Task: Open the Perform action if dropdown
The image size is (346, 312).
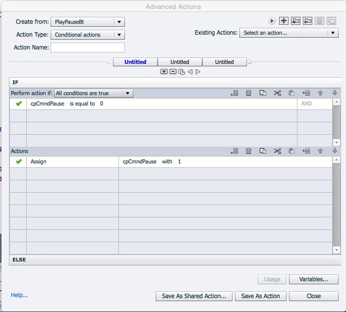Action: [94, 93]
